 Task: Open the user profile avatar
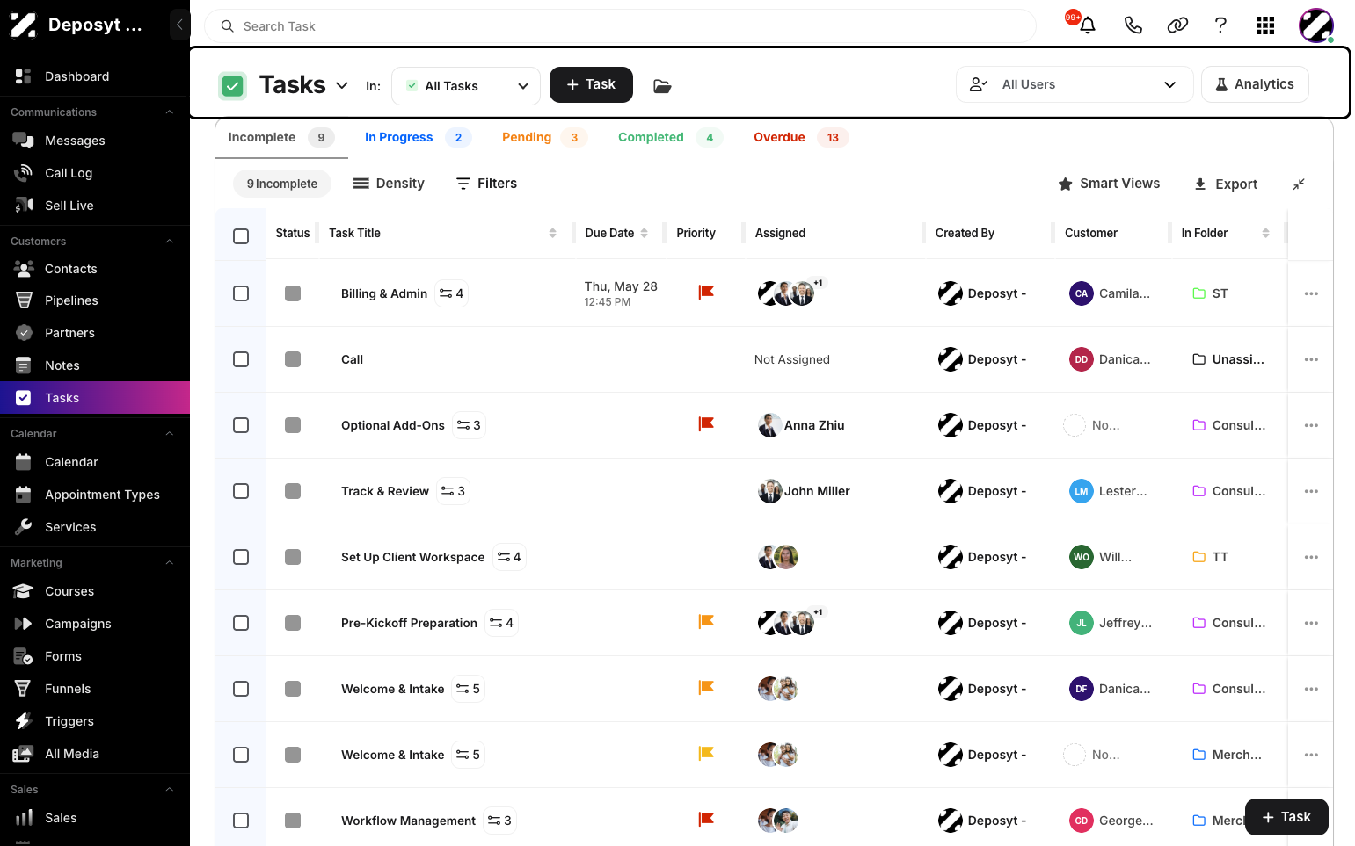pyautogui.click(x=1316, y=25)
